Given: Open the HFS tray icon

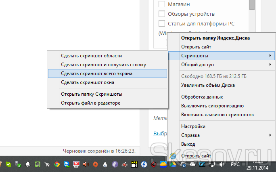Looking at the screenshot, I should pyautogui.click(x=134, y=164).
